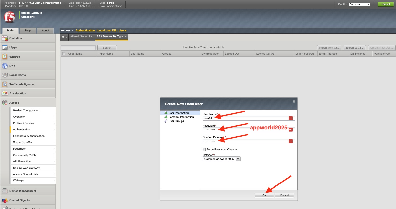Open Secure Web Gateway menu item
The width and height of the screenshot is (396, 209).
[33, 168]
